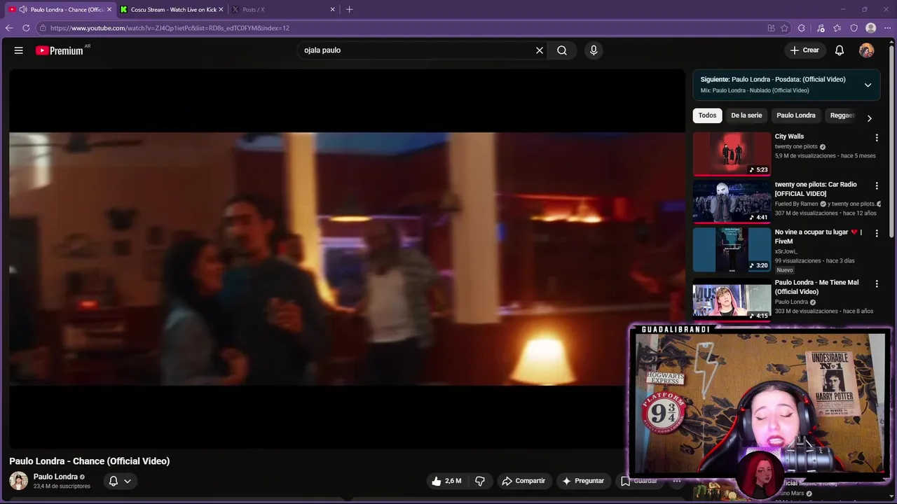Close the Posts / X tab
Viewport: 897px width, 504px height.
333,9
